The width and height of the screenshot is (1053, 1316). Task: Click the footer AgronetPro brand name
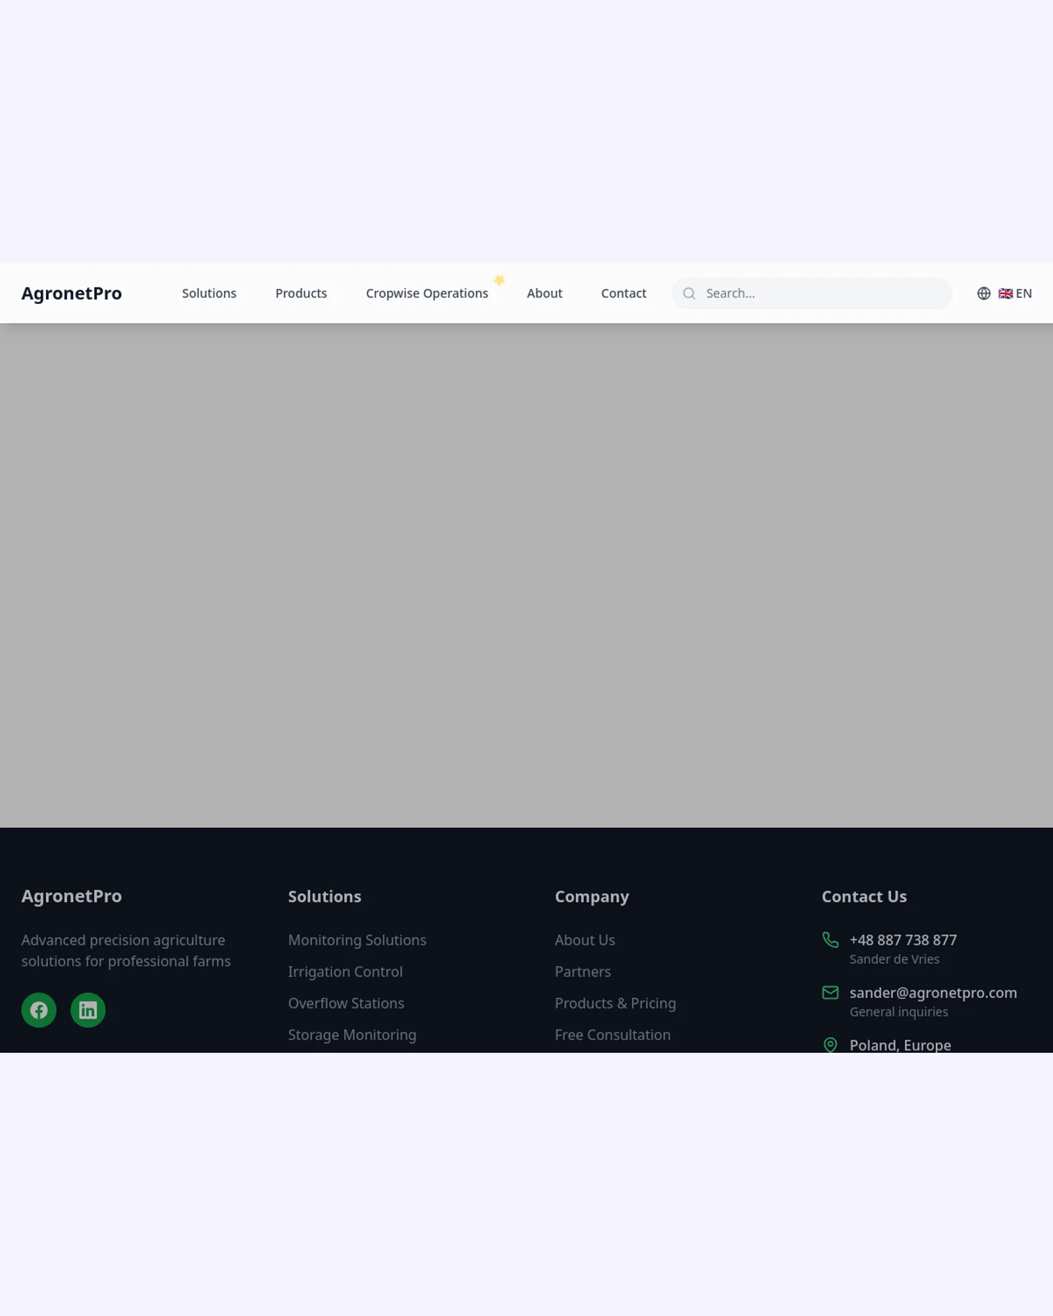pyautogui.click(x=72, y=896)
